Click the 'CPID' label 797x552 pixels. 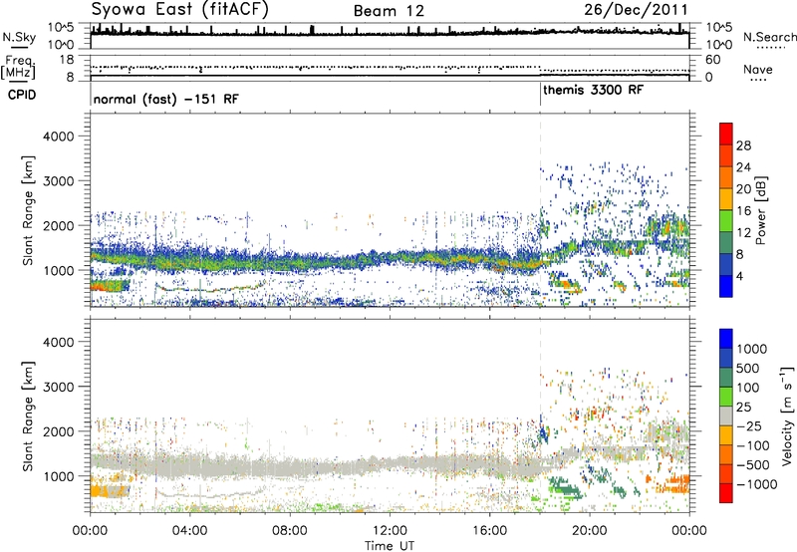click(22, 95)
